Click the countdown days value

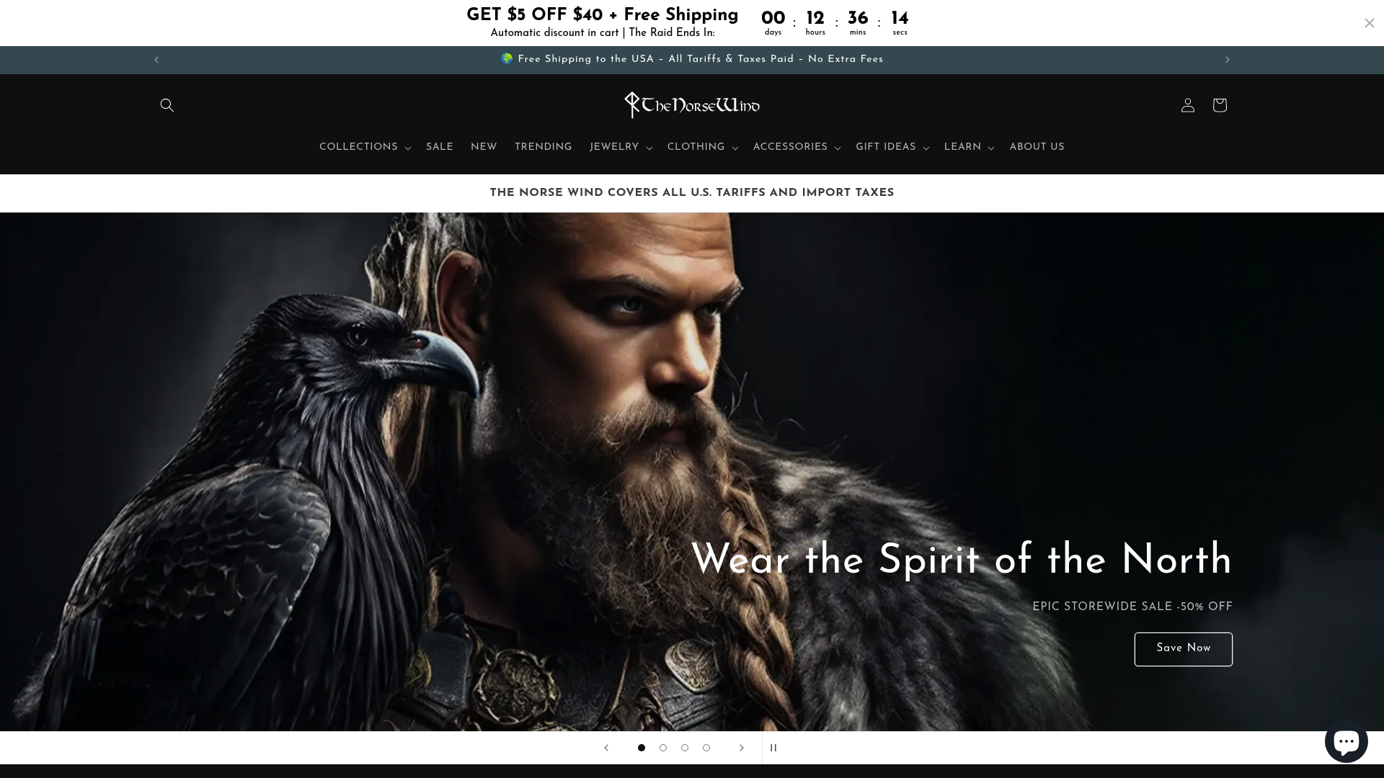click(x=773, y=19)
